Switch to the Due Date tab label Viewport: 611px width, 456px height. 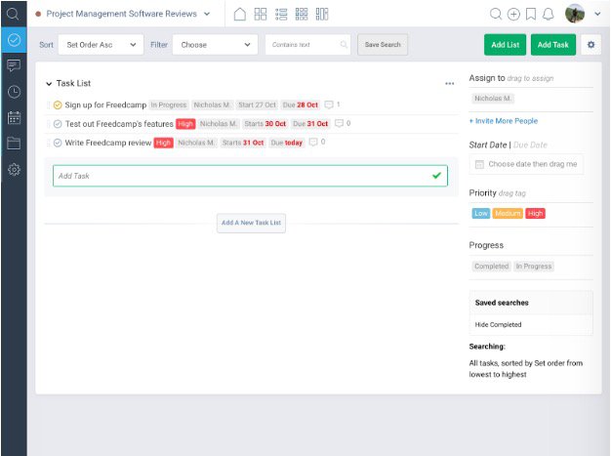point(530,145)
